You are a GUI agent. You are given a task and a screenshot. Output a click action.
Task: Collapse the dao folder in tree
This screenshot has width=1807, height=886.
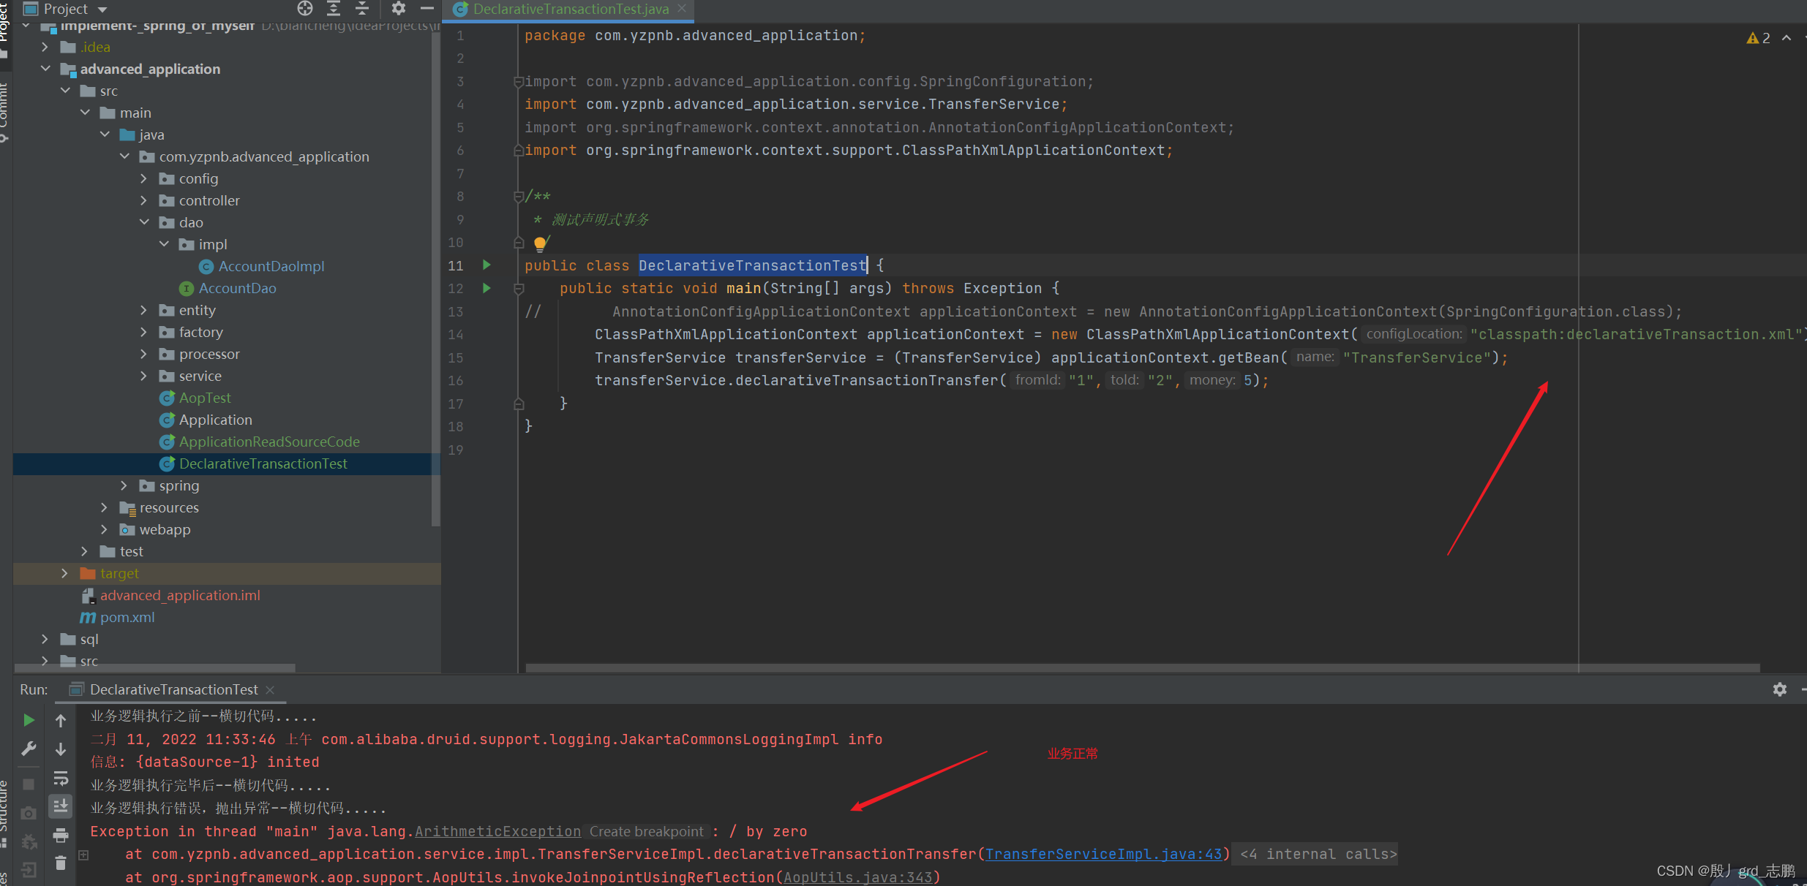click(144, 223)
